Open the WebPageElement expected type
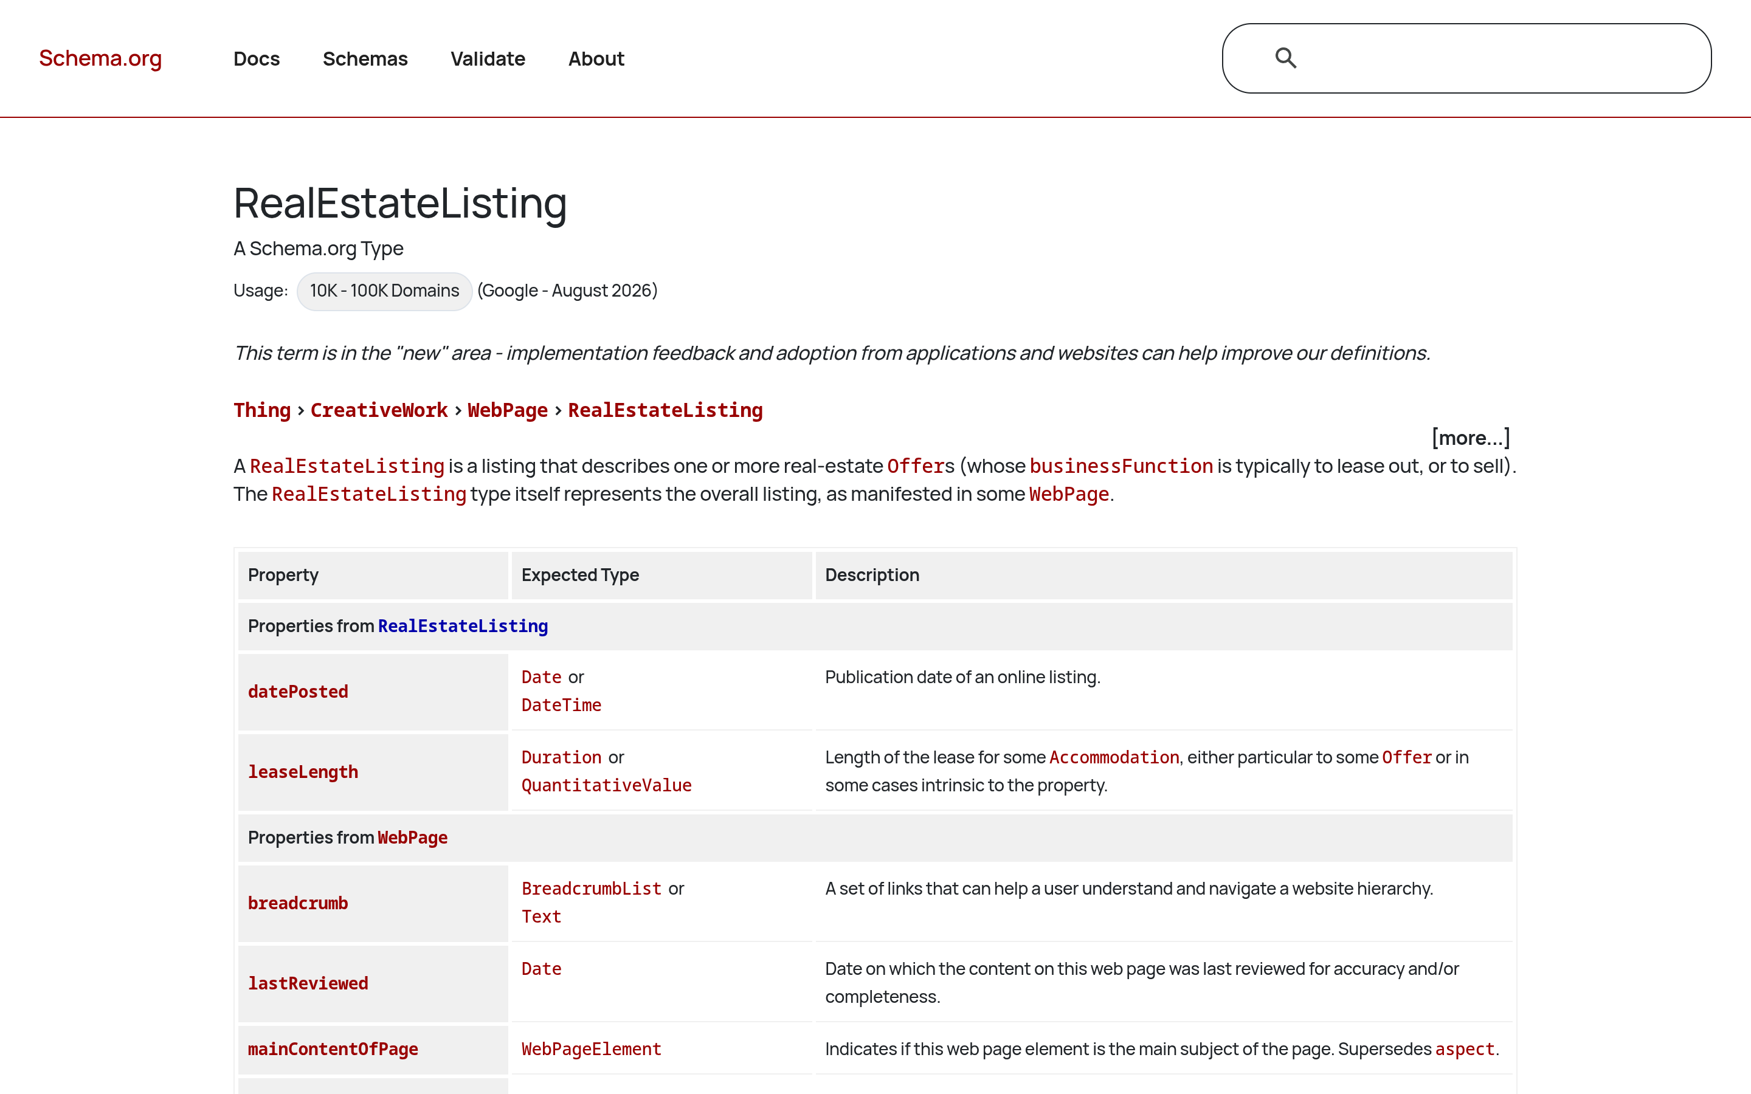This screenshot has width=1751, height=1094. (x=591, y=1049)
